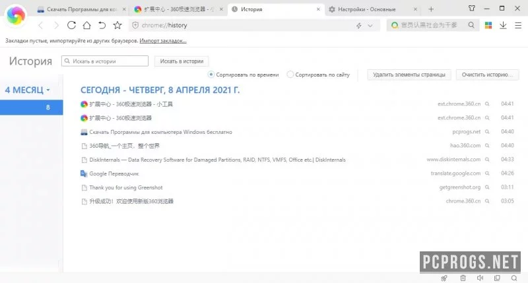
Task: Click Очистить историю button
Action: tap(487, 75)
